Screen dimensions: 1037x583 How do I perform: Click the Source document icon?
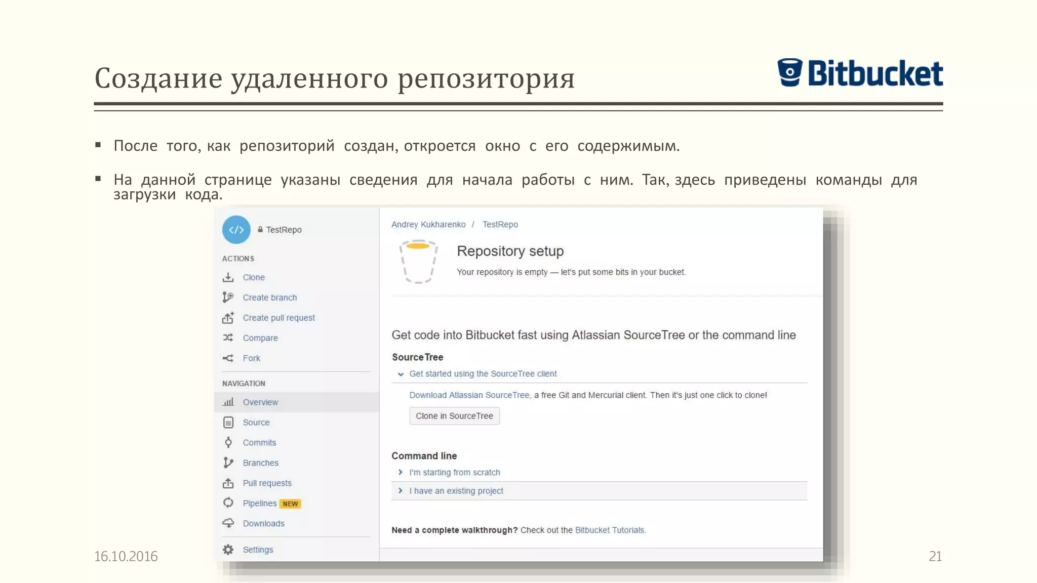(228, 422)
